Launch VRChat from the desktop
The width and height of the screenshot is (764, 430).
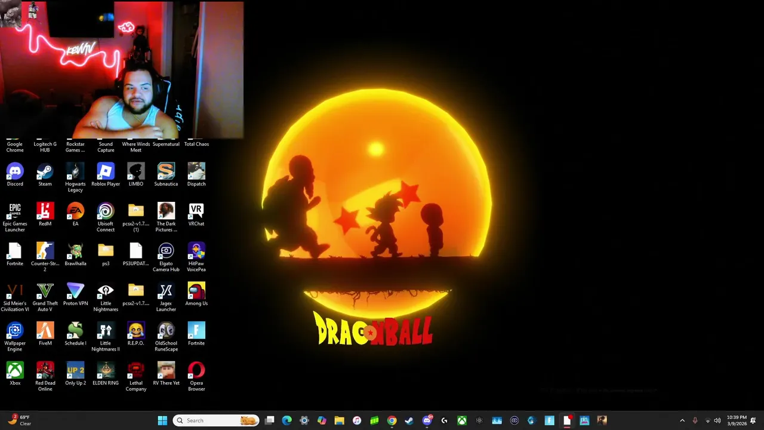coord(196,214)
